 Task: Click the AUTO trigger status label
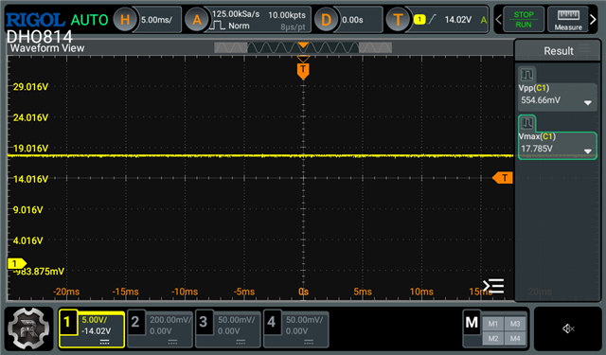point(89,20)
